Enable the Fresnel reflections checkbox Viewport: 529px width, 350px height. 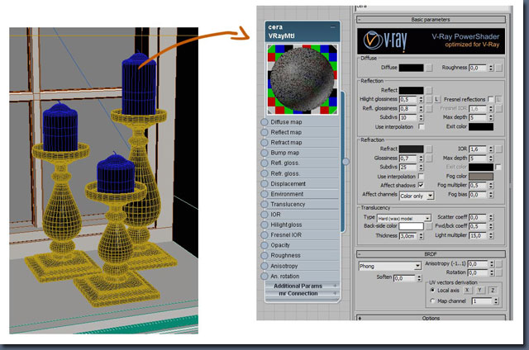[x=490, y=99]
